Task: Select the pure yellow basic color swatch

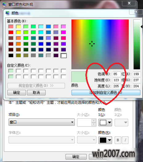Action: point(18,32)
